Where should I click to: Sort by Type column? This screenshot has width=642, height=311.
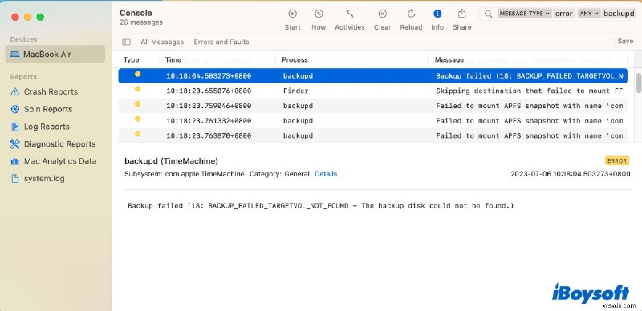coord(132,60)
